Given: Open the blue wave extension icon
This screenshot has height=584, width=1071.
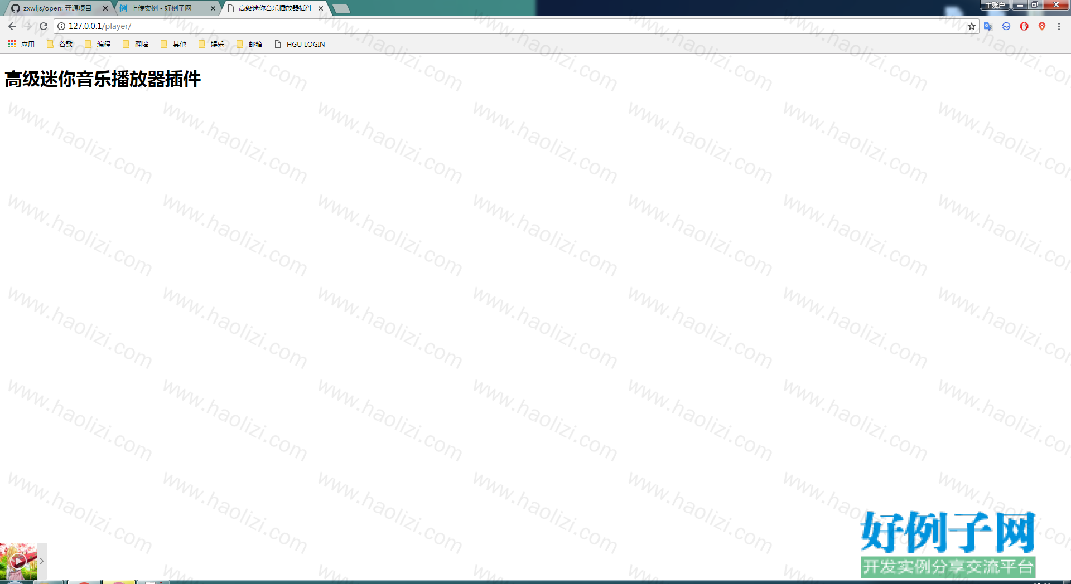Looking at the screenshot, I should 1006,26.
